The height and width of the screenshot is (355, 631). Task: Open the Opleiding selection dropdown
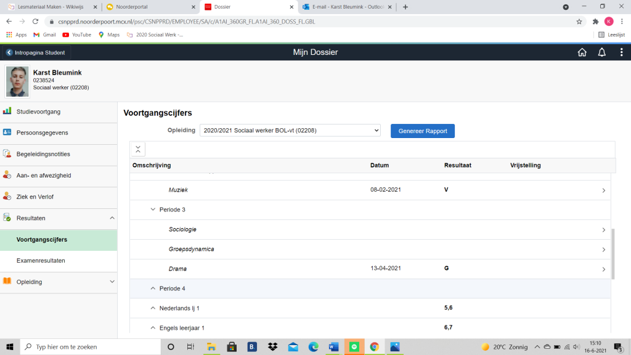coord(290,131)
